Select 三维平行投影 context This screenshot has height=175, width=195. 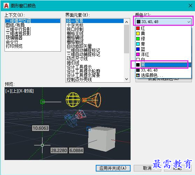(33, 30)
